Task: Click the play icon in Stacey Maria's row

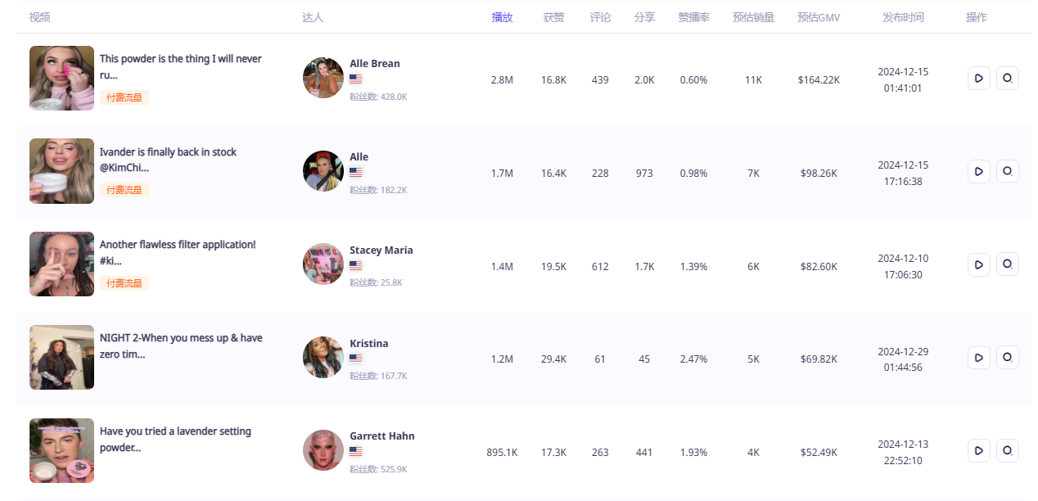Action: [978, 265]
